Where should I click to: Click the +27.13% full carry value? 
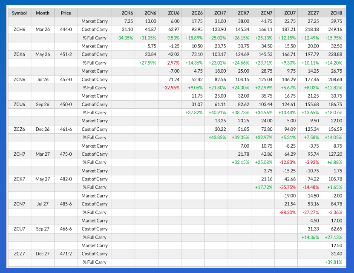pyautogui.click(x=333, y=237)
